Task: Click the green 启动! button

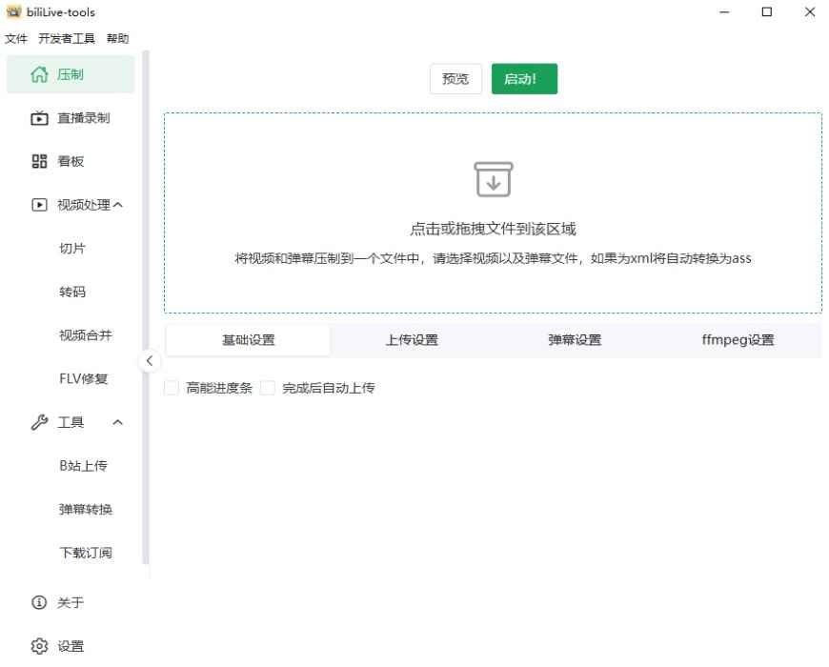Action: [524, 79]
